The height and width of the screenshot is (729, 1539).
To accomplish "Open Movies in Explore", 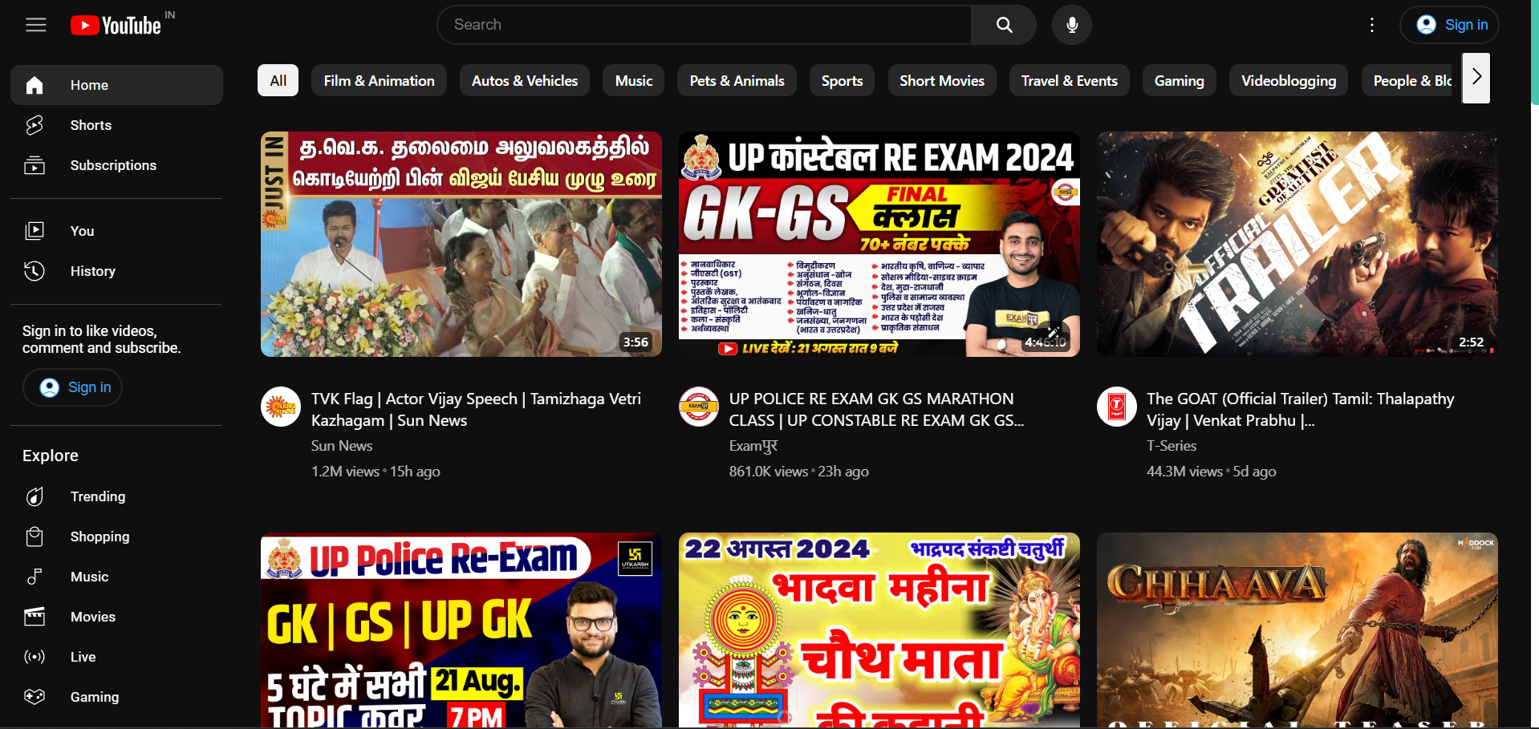I will point(116,617).
